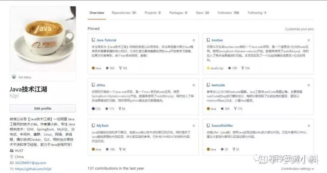View forks of zhihu repository

[x=122, y=109]
